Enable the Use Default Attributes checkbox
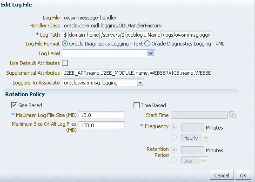 point(65,63)
